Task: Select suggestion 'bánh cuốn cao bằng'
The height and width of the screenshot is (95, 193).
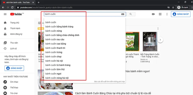Action: coord(85,44)
